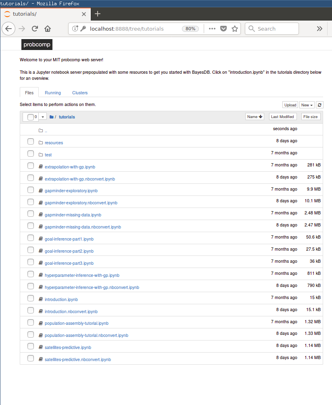Close the tutorials/ browser tab
The height and width of the screenshot is (405, 332).
(x=84, y=14)
